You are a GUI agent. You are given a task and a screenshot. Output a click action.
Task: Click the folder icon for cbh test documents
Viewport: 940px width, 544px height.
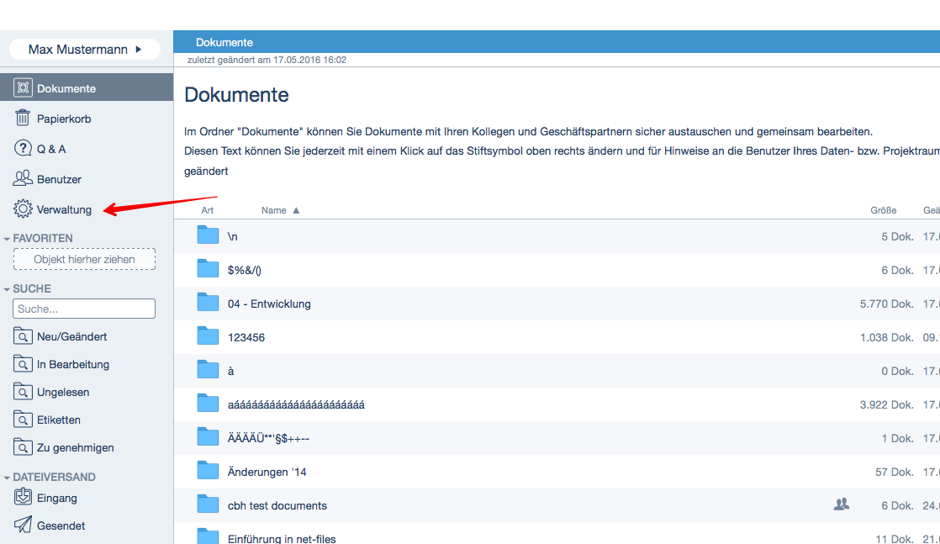click(208, 503)
